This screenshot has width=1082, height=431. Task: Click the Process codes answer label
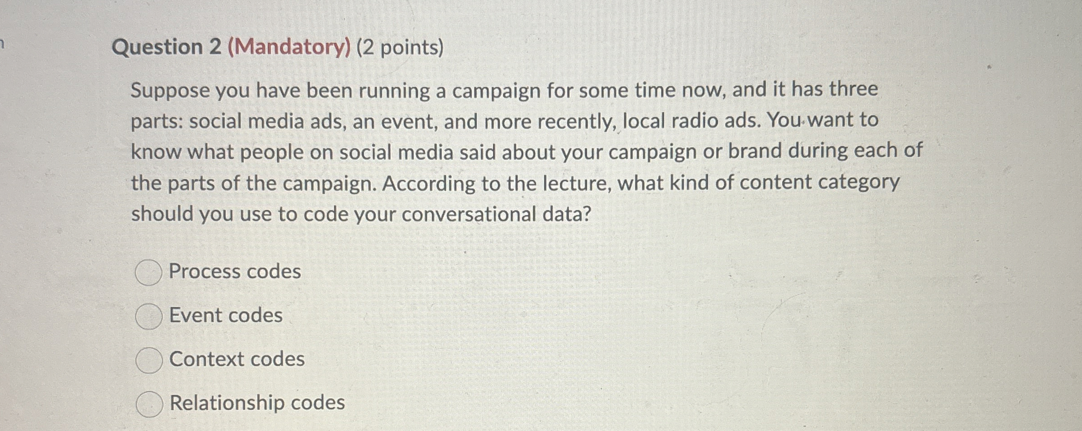coord(234,271)
